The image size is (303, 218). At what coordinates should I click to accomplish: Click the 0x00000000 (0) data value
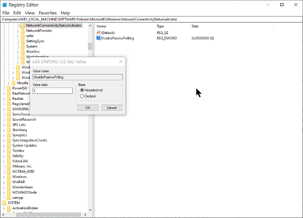[x=202, y=38]
